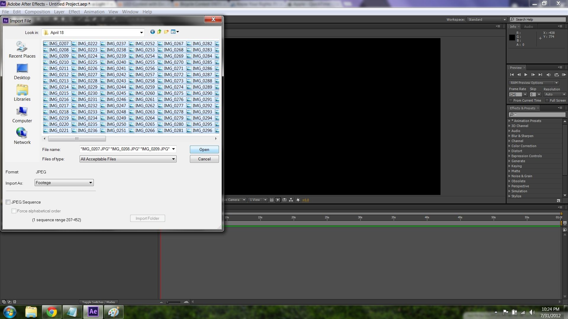Toggle the From Current Time checkbox
The height and width of the screenshot is (319, 568).
click(511, 100)
